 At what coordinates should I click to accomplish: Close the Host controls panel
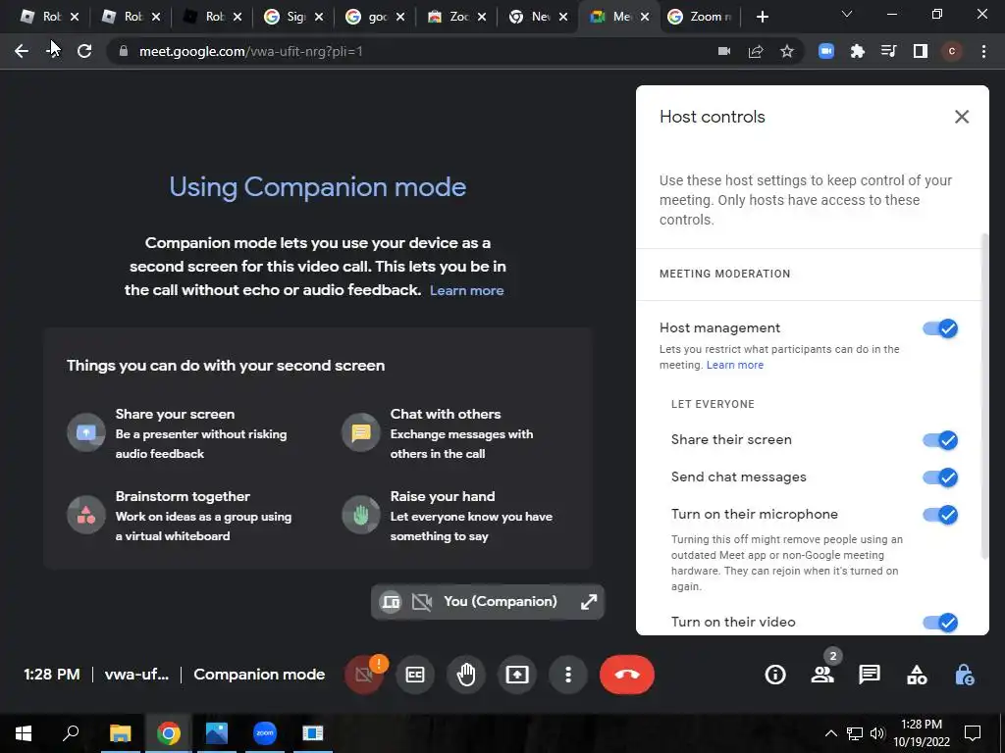(962, 117)
